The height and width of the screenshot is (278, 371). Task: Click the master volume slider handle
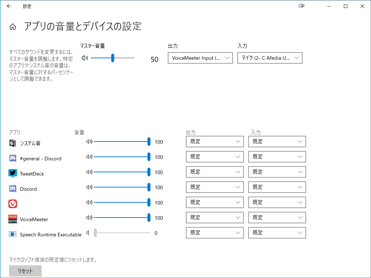coord(113,58)
